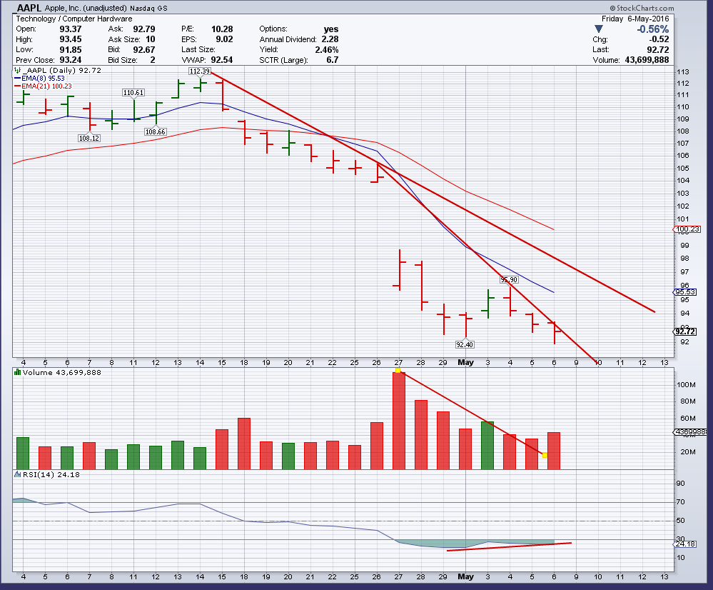Select the EMA(8) 95.53 legend entry

pyautogui.click(x=39, y=79)
